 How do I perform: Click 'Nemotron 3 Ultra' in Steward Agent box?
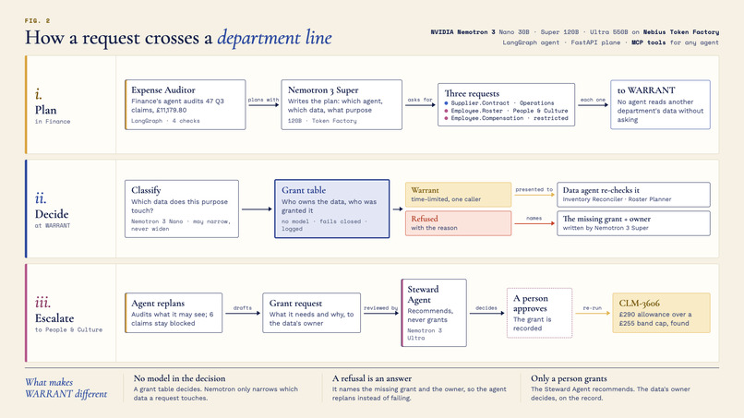click(x=425, y=334)
